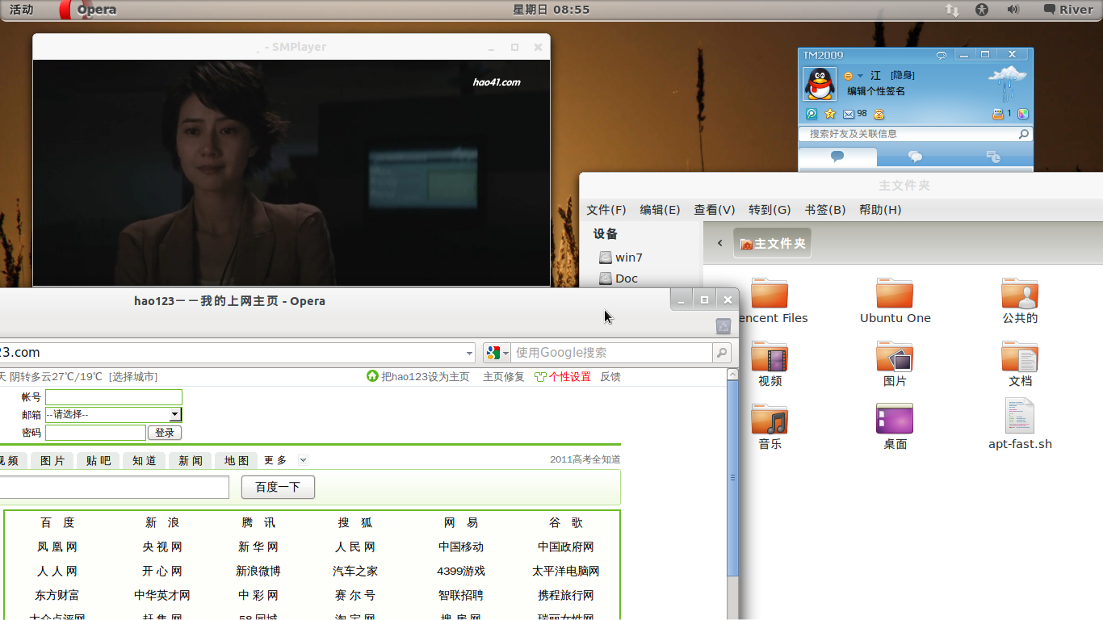Viewport: 1103px width, 620px height.
Task: Click the 密码 password input field
Action: (x=95, y=433)
